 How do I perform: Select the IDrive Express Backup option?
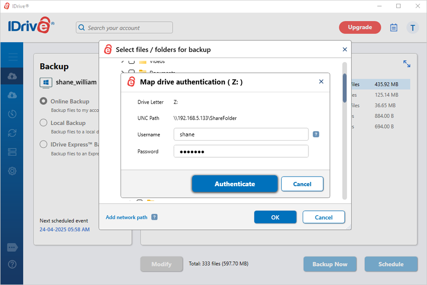tap(44, 144)
